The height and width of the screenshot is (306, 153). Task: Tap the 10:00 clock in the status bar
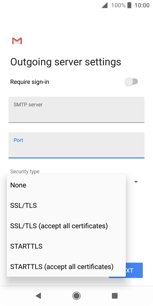[142, 5]
